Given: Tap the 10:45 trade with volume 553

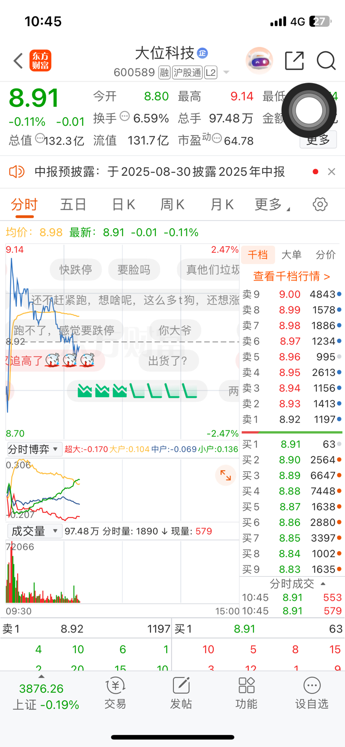Looking at the screenshot, I should pos(292,597).
